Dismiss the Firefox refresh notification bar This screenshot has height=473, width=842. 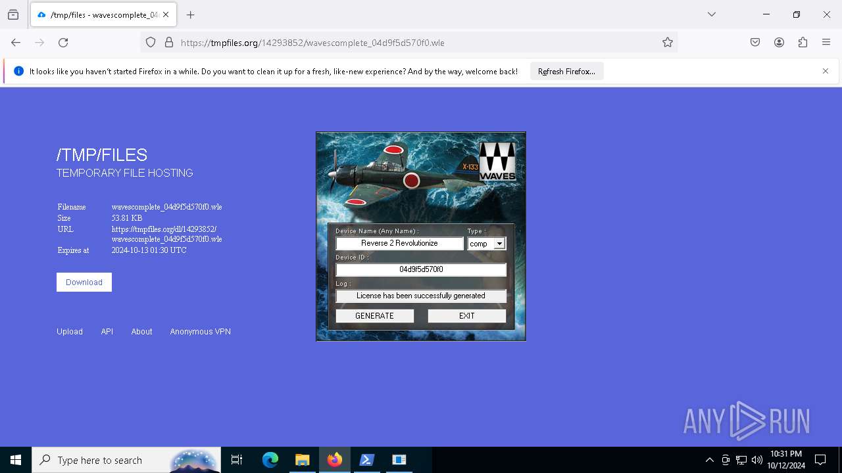(826, 71)
